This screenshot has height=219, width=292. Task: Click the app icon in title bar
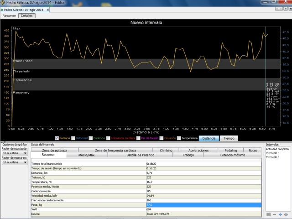coord(3,3)
